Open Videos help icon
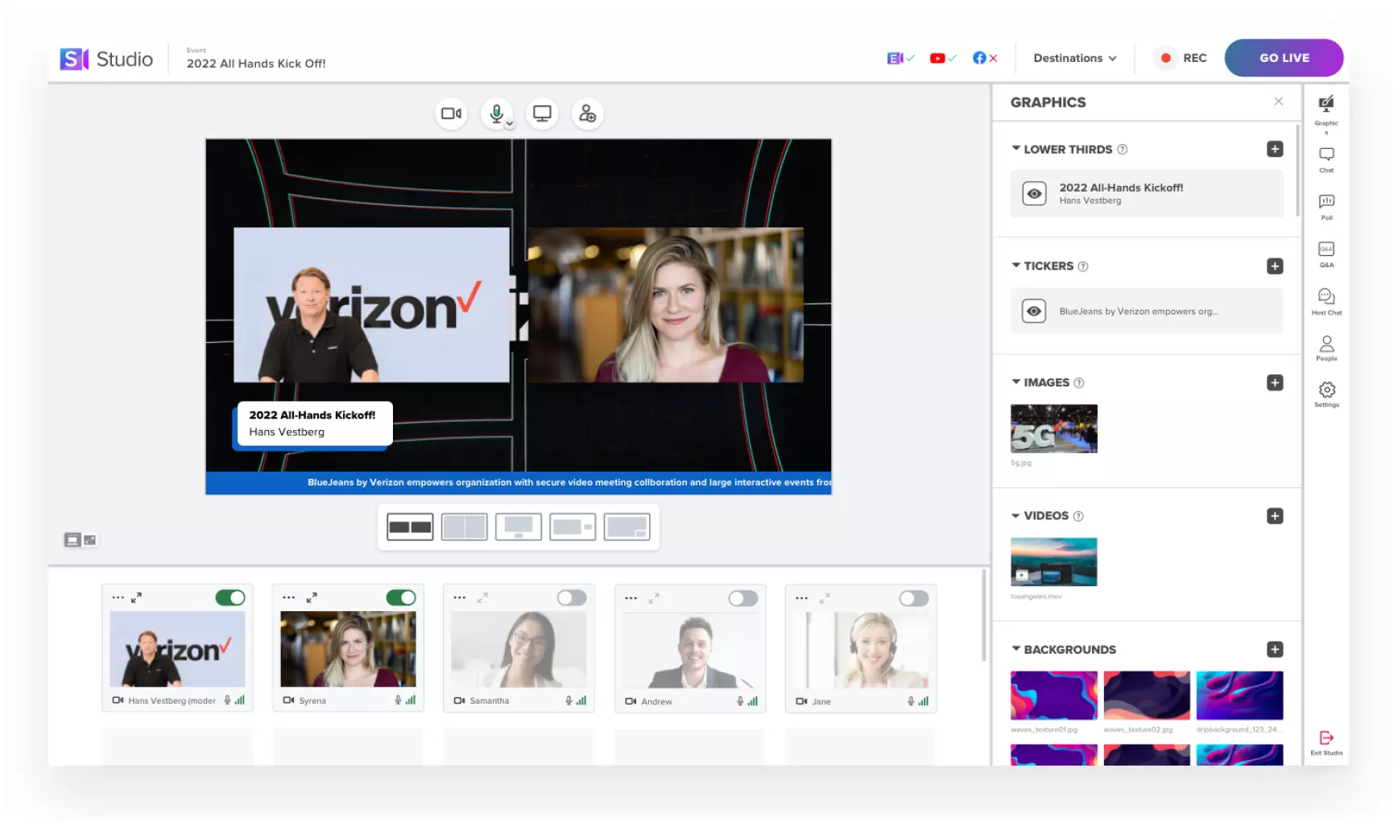Screen dimensions: 1398x822 pyautogui.click(x=1077, y=516)
